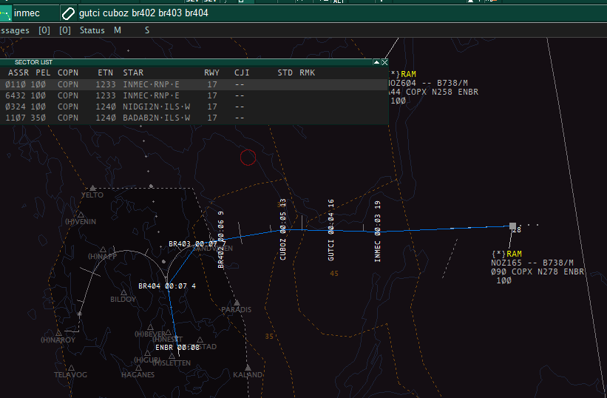Click the NOZ604 callsign tag label
This screenshot has height=398, width=607.
pyautogui.click(x=401, y=84)
